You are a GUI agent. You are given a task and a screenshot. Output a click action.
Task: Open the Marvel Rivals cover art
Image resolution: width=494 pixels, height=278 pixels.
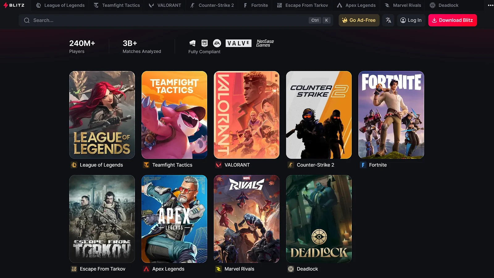(x=247, y=219)
